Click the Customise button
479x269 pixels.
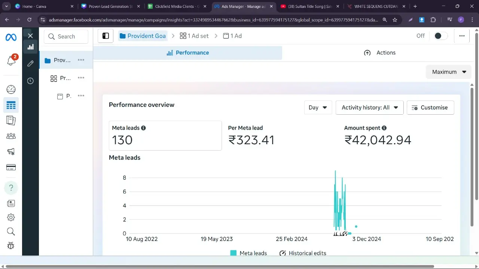(x=430, y=108)
